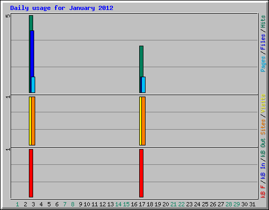Click day 20 on the date axis

click(165, 204)
